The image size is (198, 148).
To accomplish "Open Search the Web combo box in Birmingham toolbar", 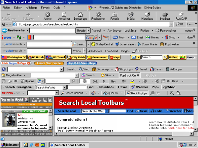I will click(x=51, y=87).
